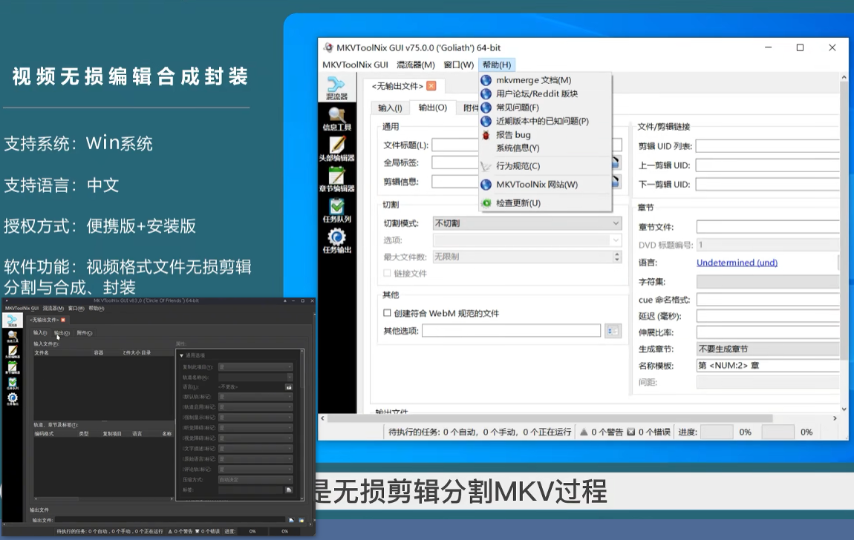The width and height of the screenshot is (854, 540).
Task: Open the 强制显示标记 dropdown in the dark window
Action: (255, 418)
